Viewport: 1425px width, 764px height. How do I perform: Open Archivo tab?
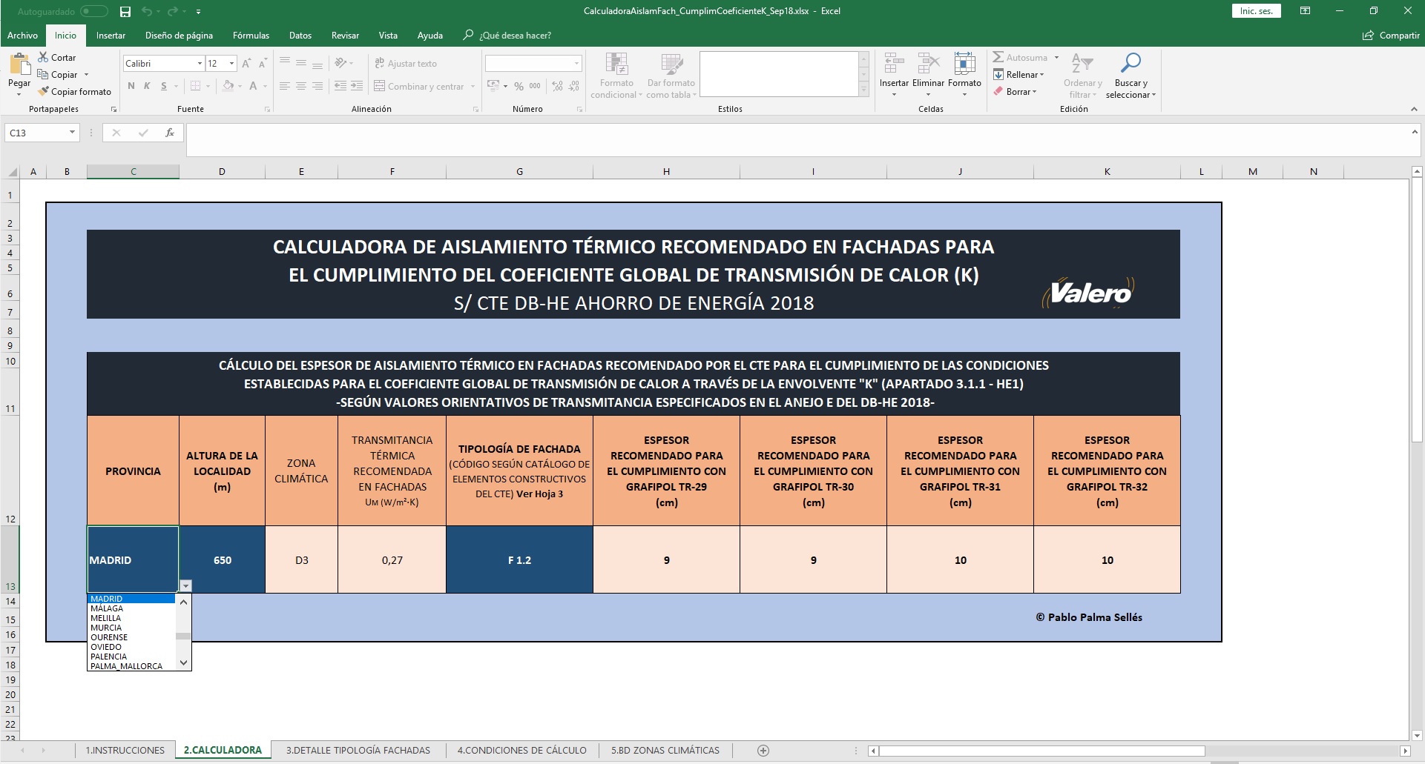22,35
